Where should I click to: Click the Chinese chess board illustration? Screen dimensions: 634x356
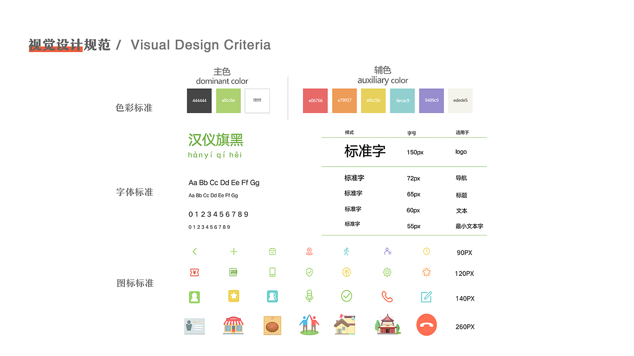[x=272, y=326]
